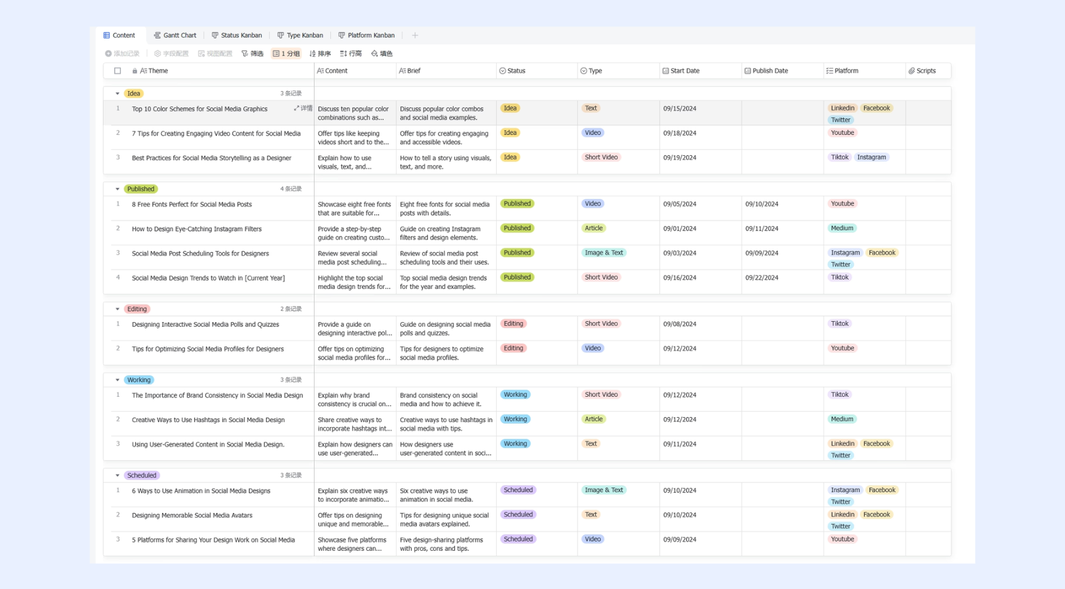The height and width of the screenshot is (589, 1065).
Task: Collapse the Working group
Action: coord(117,380)
